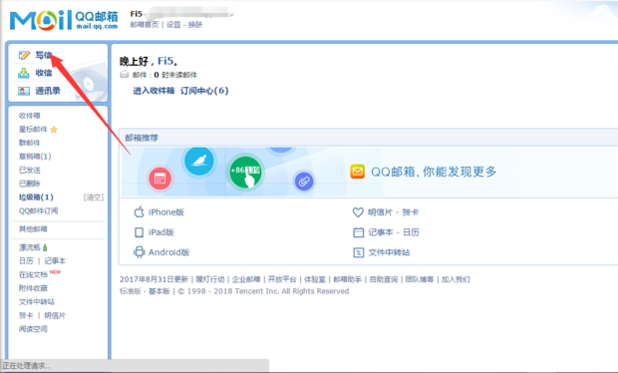The height and width of the screenshot is (373, 618).
Task: Open 订阅中心(6) link
Action: pyautogui.click(x=204, y=91)
